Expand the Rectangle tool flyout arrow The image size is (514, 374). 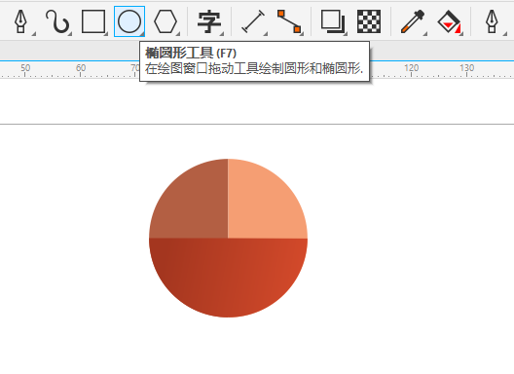point(105,33)
